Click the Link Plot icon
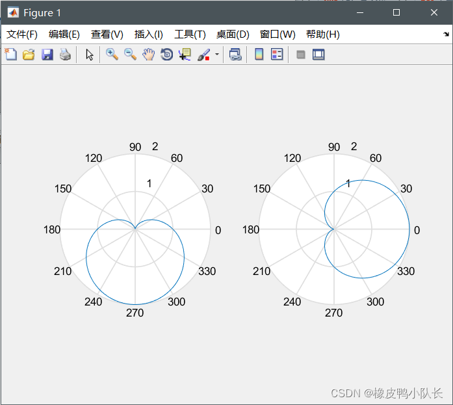This screenshot has width=453, height=405. 235,55
